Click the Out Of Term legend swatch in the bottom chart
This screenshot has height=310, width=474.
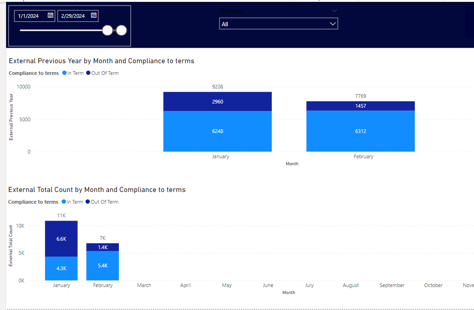88,202
